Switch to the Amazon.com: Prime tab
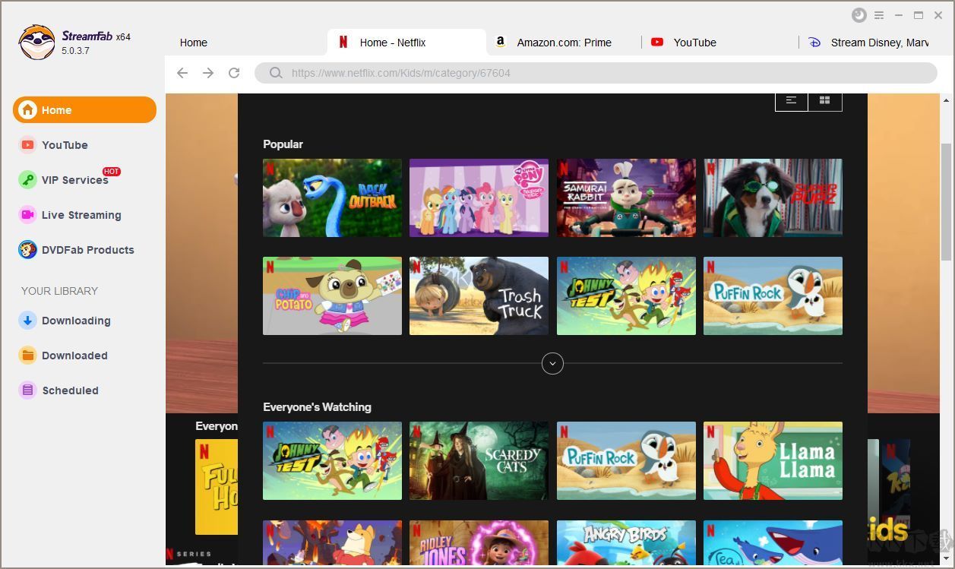This screenshot has width=955, height=569. point(564,43)
